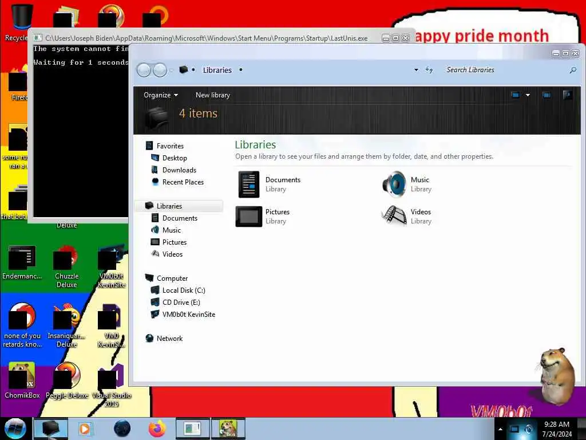Click the LastUnis.exe console title bar
The width and height of the screenshot is (586, 440).
206,38
